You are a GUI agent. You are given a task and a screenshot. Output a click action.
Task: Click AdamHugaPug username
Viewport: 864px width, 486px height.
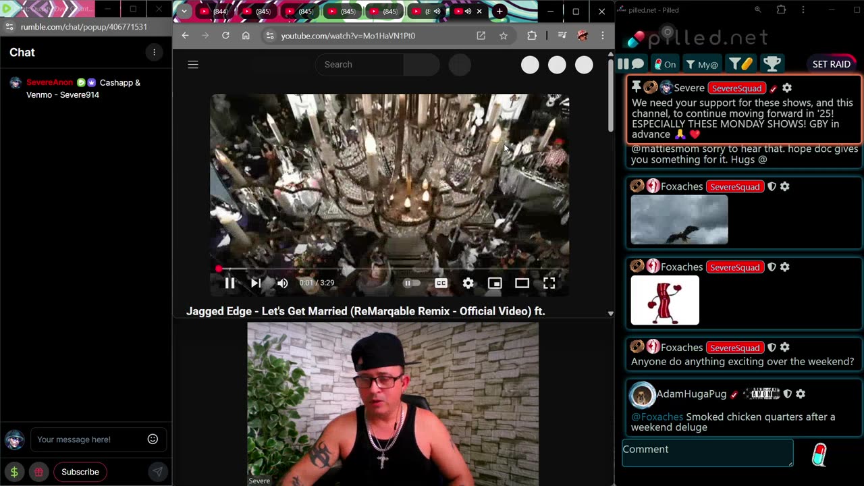tap(691, 394)
